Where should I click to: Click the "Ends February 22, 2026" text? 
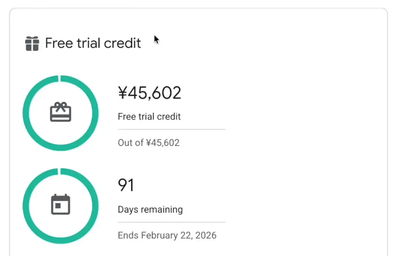click(167, 235)
